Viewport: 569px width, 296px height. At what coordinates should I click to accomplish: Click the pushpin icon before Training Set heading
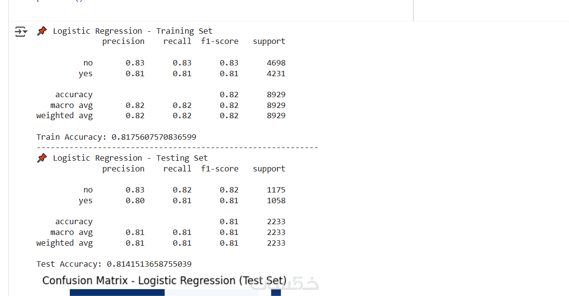point(43,31)
